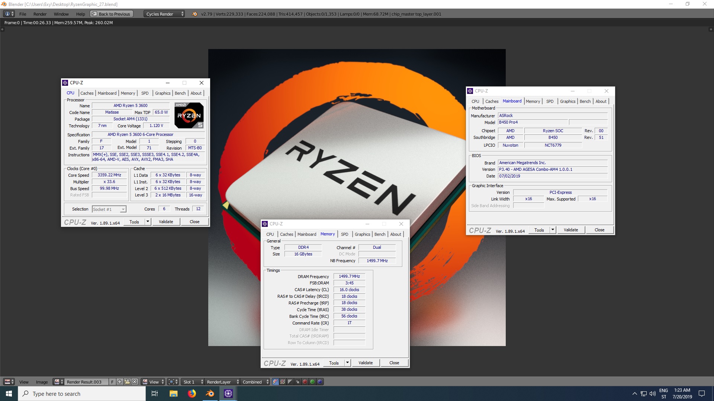This screenshot has width=714, height=401.
Task: Open Blender's Render menu
Action: [40, 14]
